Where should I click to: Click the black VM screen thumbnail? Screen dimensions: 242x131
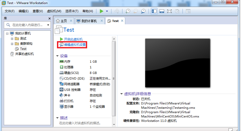tap(177, 63)
